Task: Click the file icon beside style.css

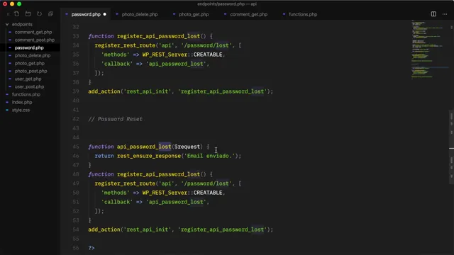Action: (x=7, y=110)
